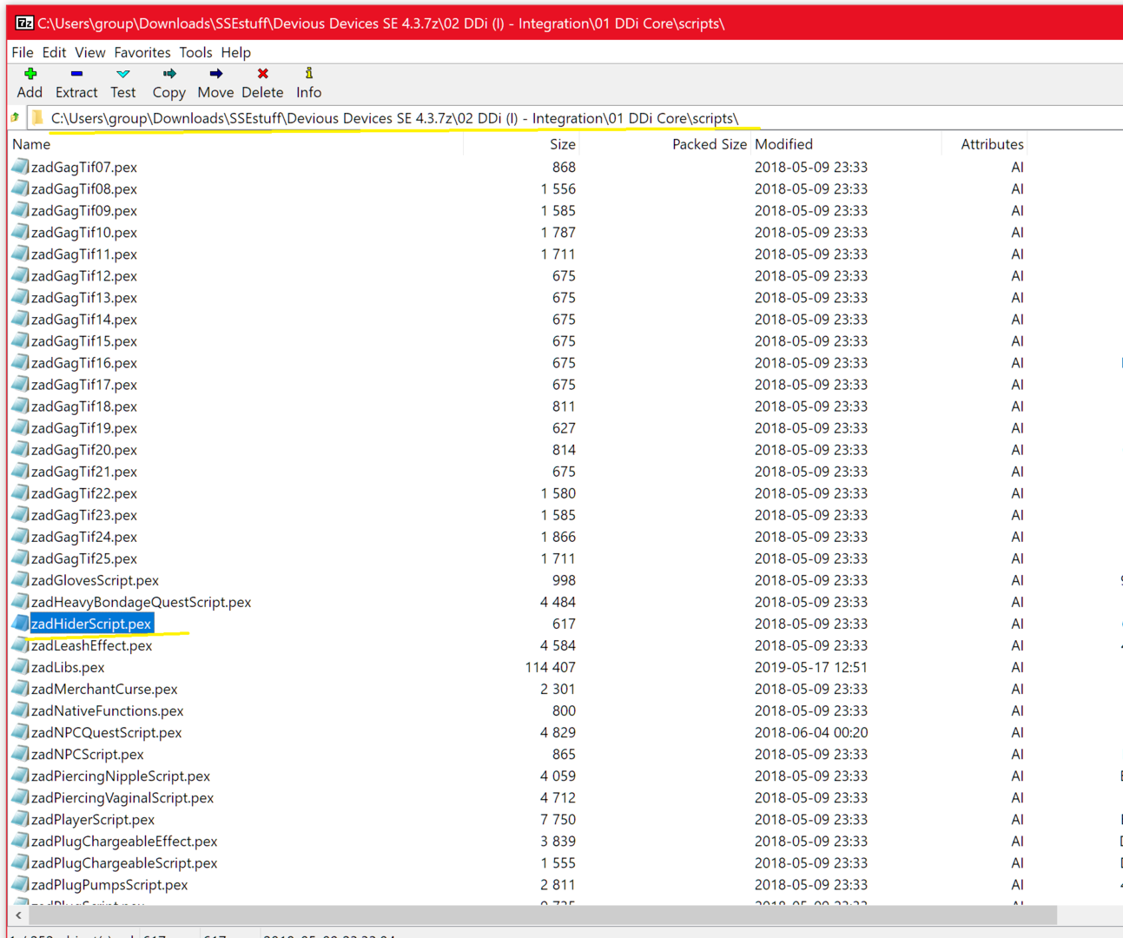Click size value 114 407
The width and height of the screenshot is (1123, 938).
click(x=550, y=667)
